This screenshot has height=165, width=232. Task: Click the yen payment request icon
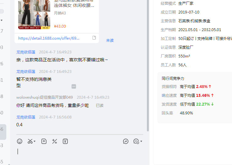(65, 141)
